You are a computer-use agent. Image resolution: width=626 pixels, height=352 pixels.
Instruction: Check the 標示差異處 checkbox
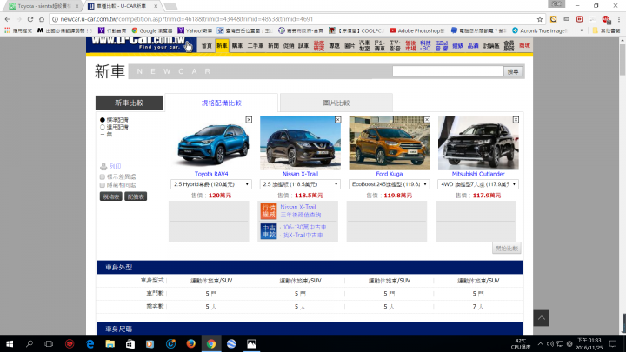[103, 176]
